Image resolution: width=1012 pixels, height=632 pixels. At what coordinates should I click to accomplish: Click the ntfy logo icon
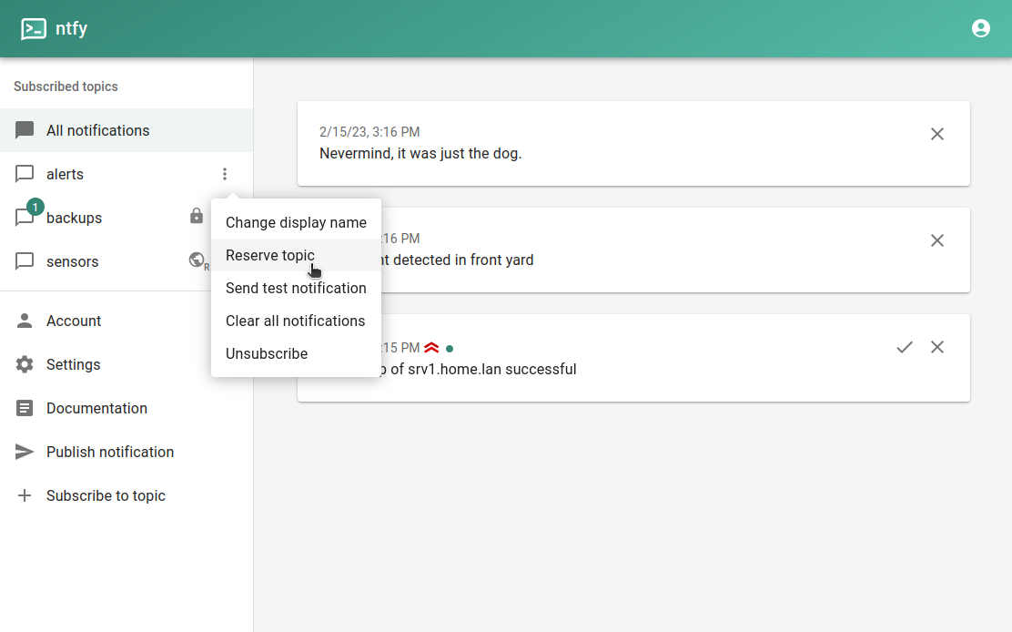pos(34,29)
